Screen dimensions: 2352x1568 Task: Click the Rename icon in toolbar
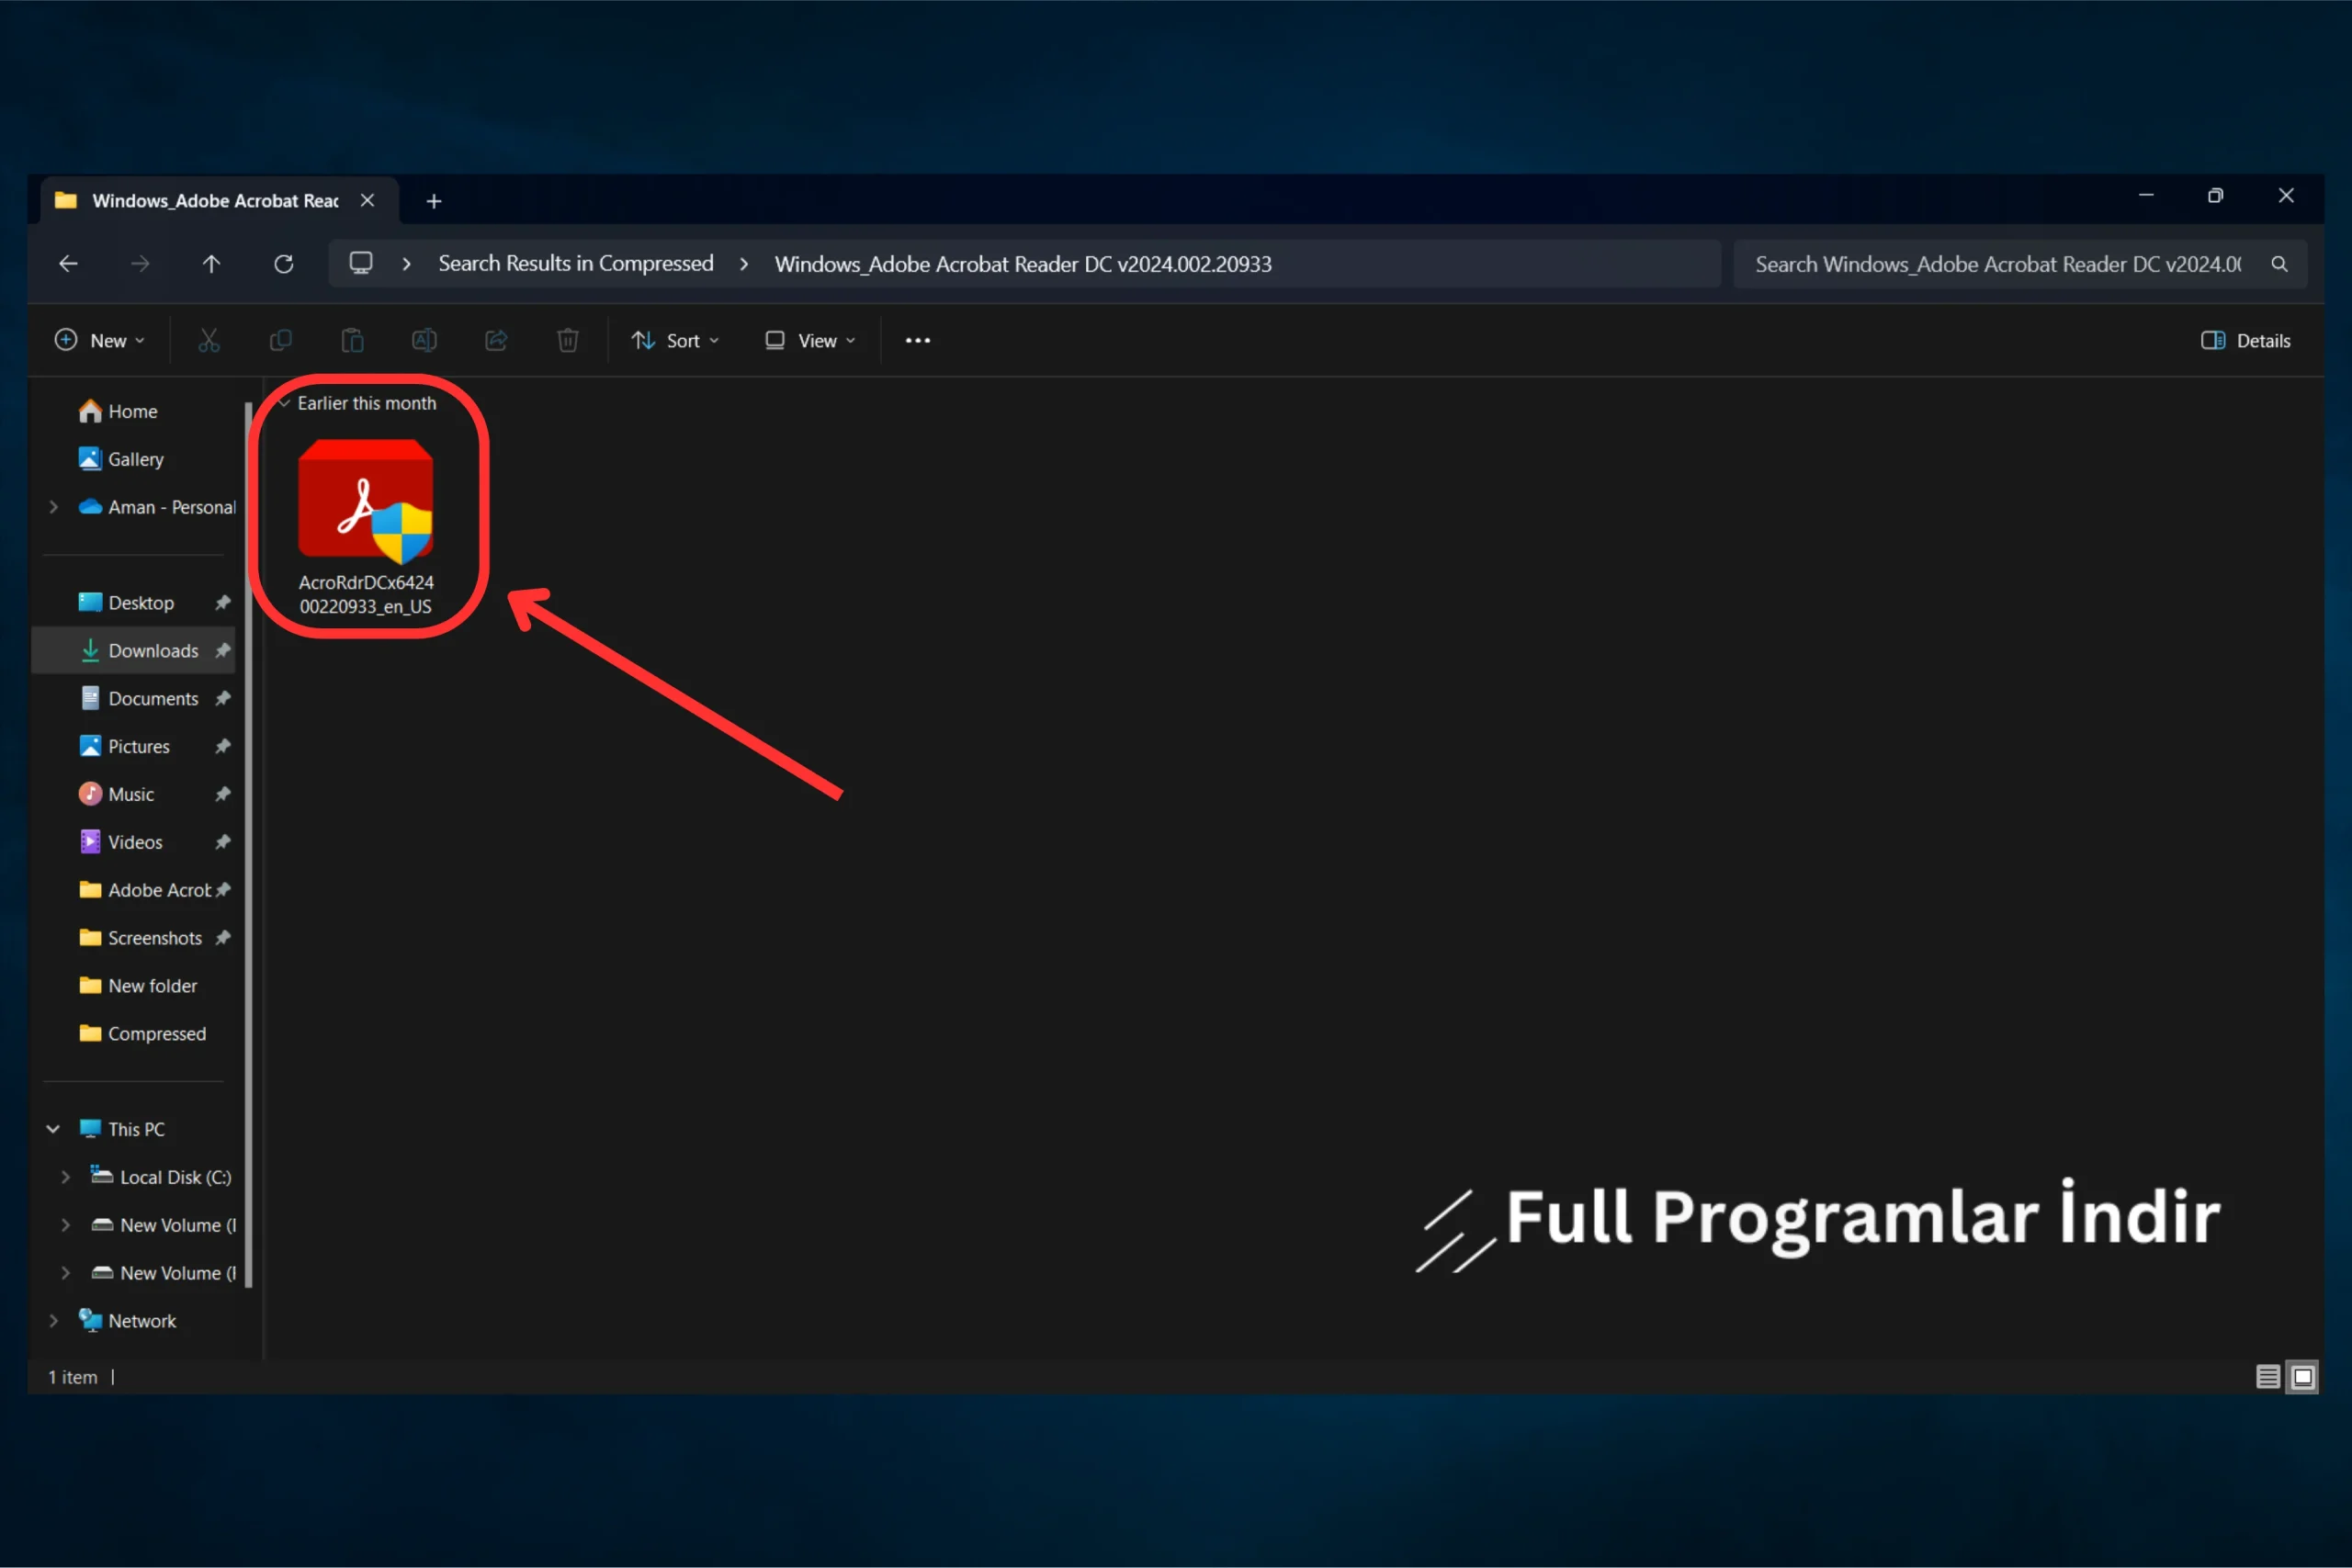click(424, 341)
